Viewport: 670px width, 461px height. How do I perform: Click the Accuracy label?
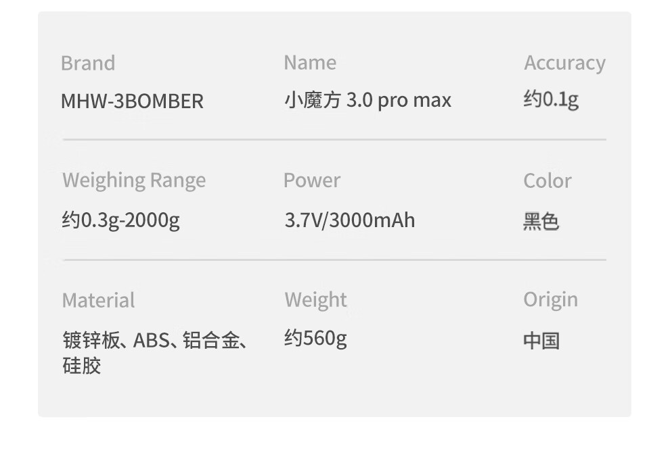pyautogui.click(x=564, y=64)
